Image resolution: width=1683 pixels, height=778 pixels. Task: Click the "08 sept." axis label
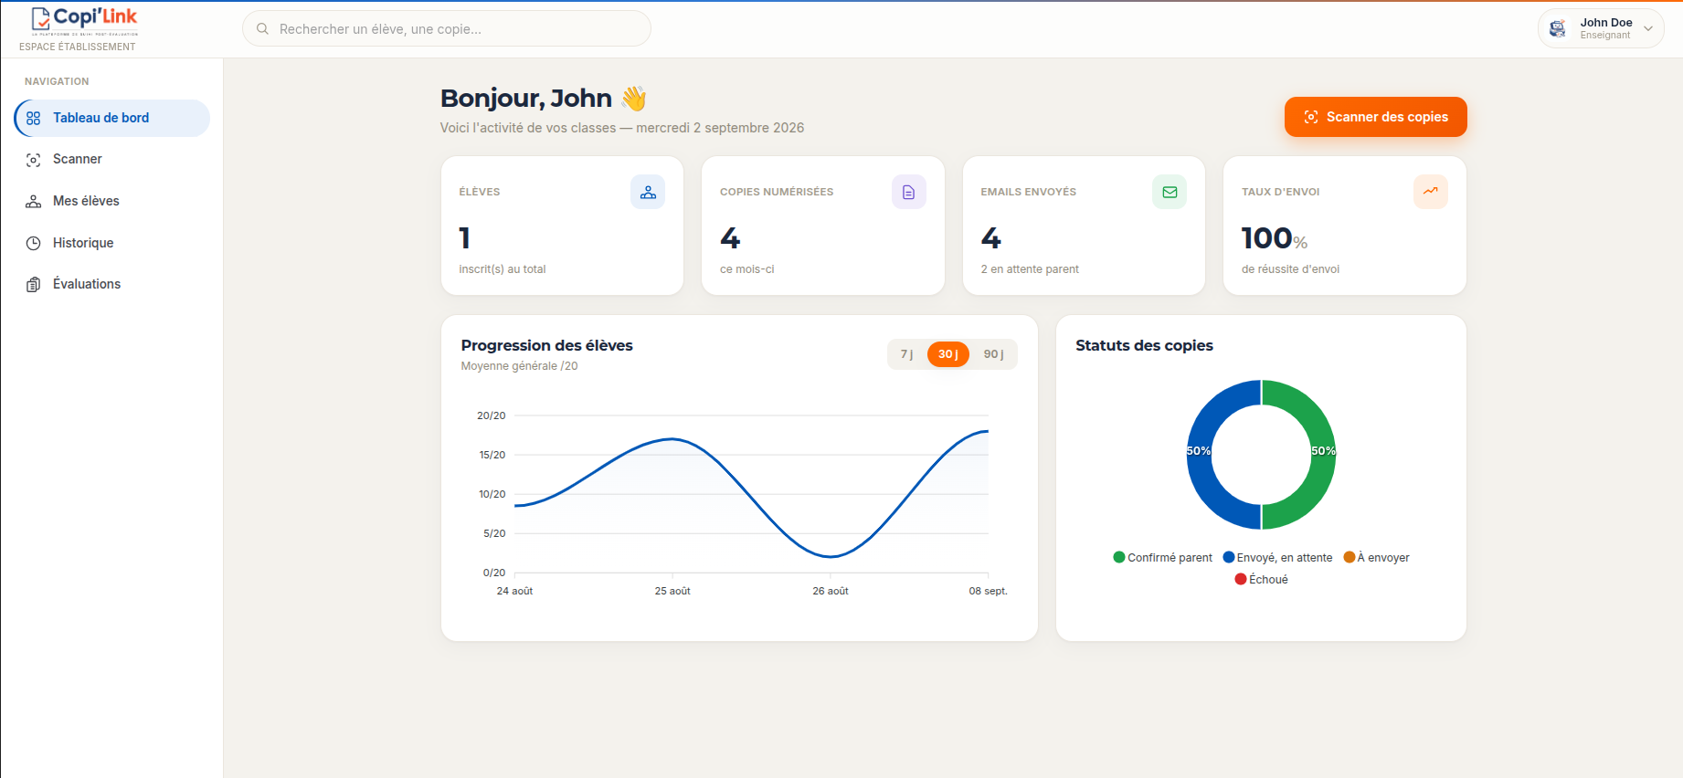click(x=989, y=591)
